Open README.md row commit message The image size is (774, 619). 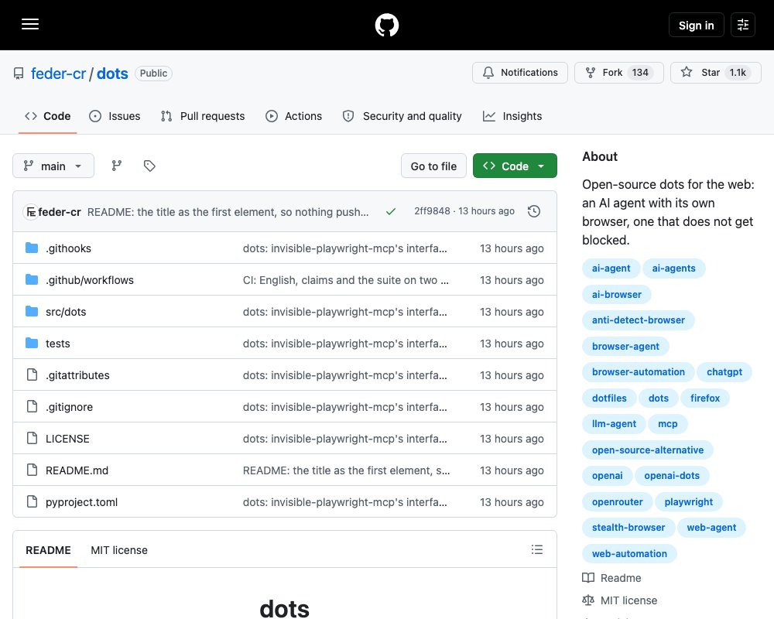(x=346, y=470)
